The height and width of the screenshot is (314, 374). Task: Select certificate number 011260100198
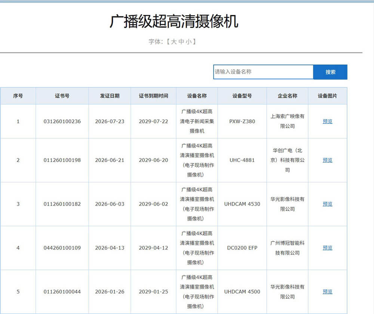tap(62, 160)
